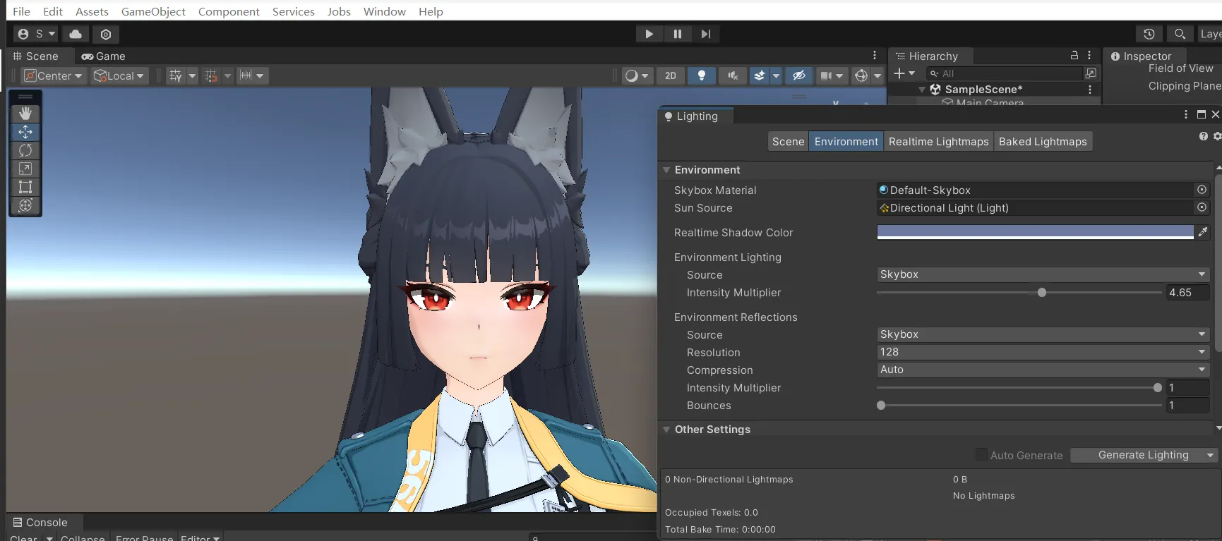Open reflections Resolution dropdown
This screenshot has width=1222, height=541.
[1043, 352]
